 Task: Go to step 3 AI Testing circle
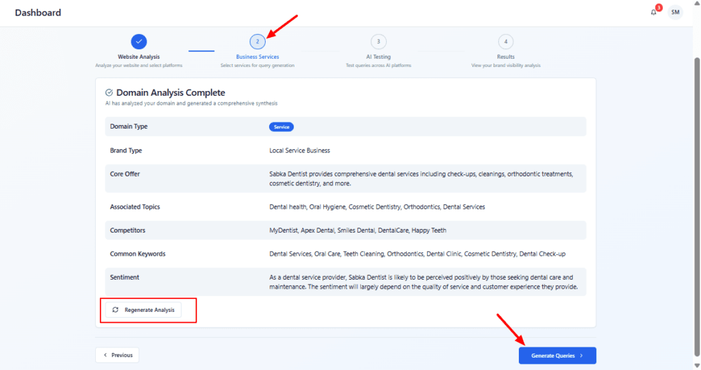[379, 42]
